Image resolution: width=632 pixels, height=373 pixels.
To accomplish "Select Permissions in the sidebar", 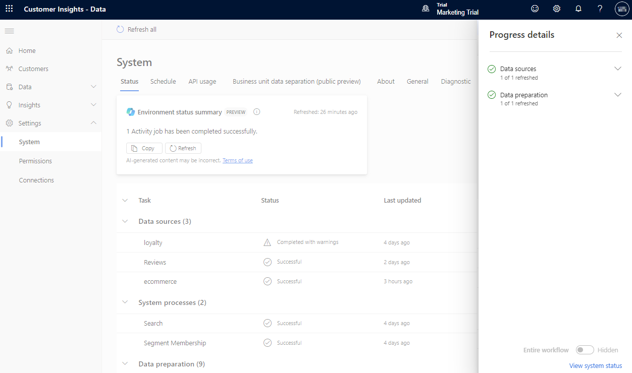I will click(x=35, y=160).
